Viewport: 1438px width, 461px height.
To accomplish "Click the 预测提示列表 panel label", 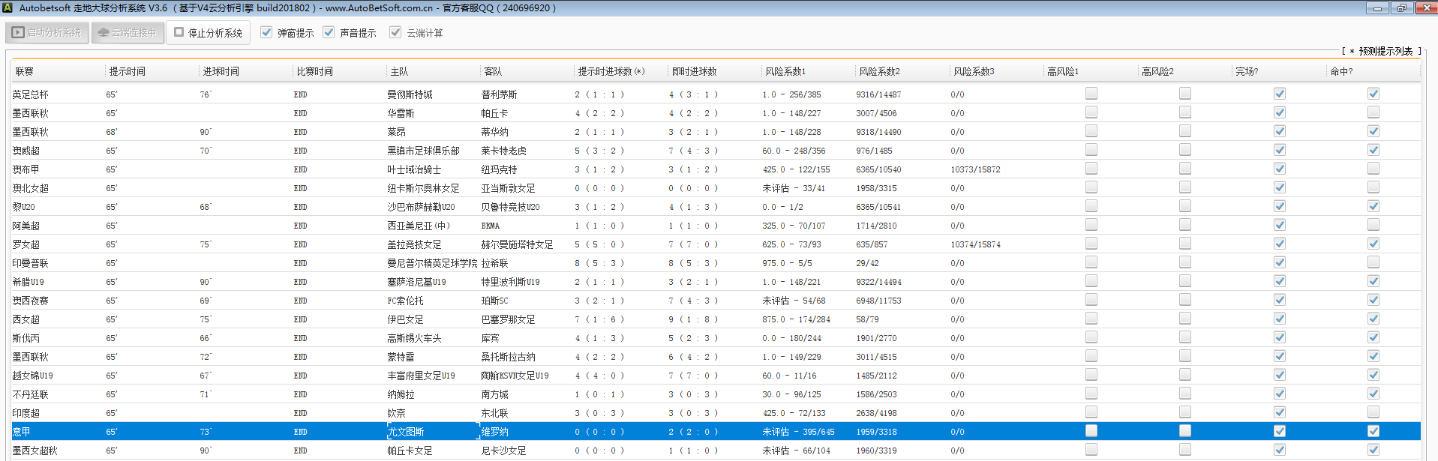I will pyautogui.click(x=1385, y=51).
